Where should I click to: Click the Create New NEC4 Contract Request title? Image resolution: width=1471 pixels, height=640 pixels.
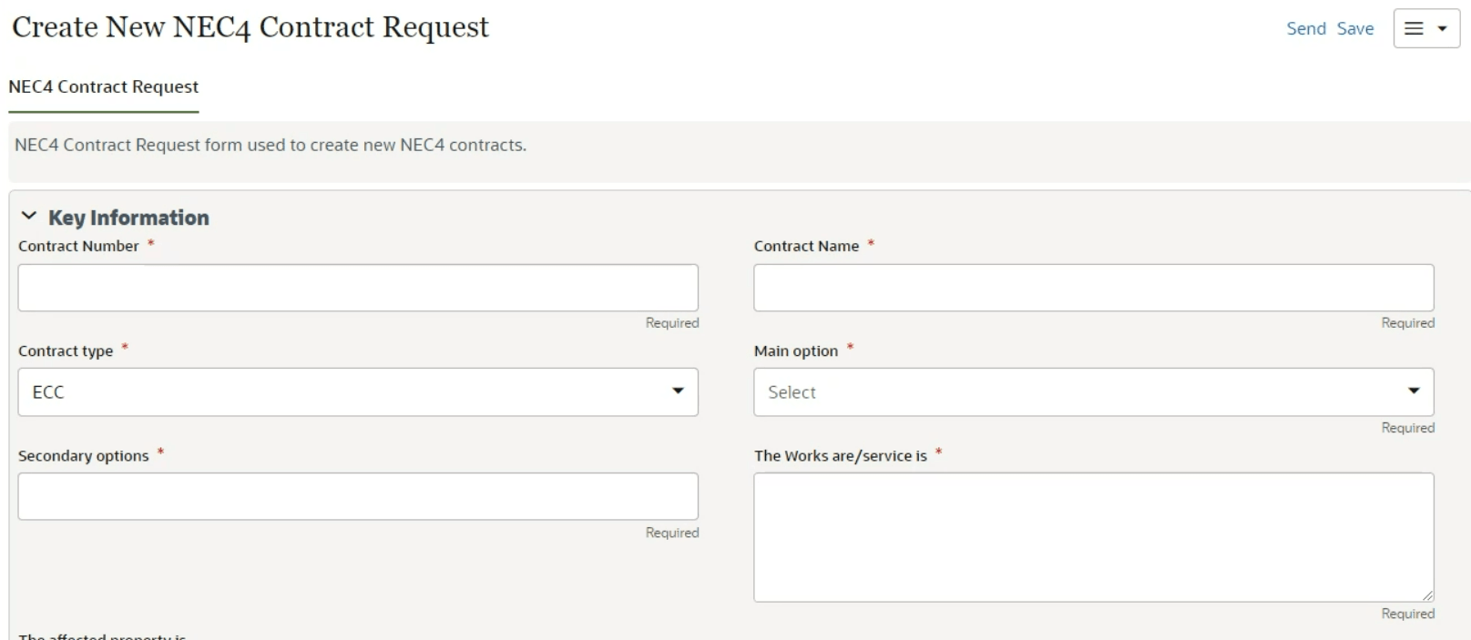click(250, 27)
